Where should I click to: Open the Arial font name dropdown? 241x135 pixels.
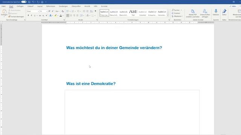pos(38,11)
